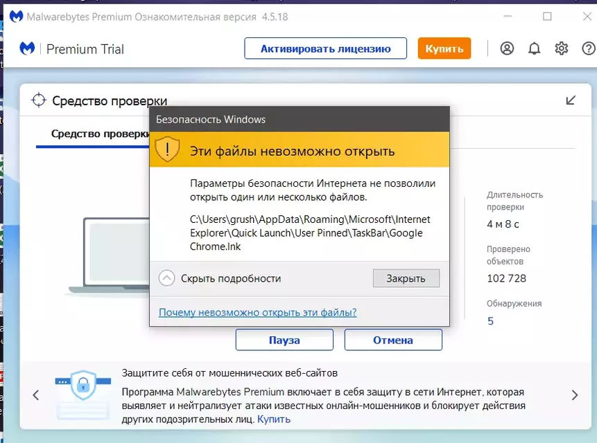This screenshot has width=597, height=443.
Task: Click the Premium Trial label
Action: point(85,49)
